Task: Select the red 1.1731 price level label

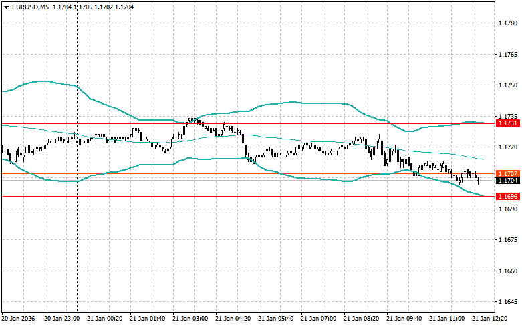Action: (x=508, y=123)
